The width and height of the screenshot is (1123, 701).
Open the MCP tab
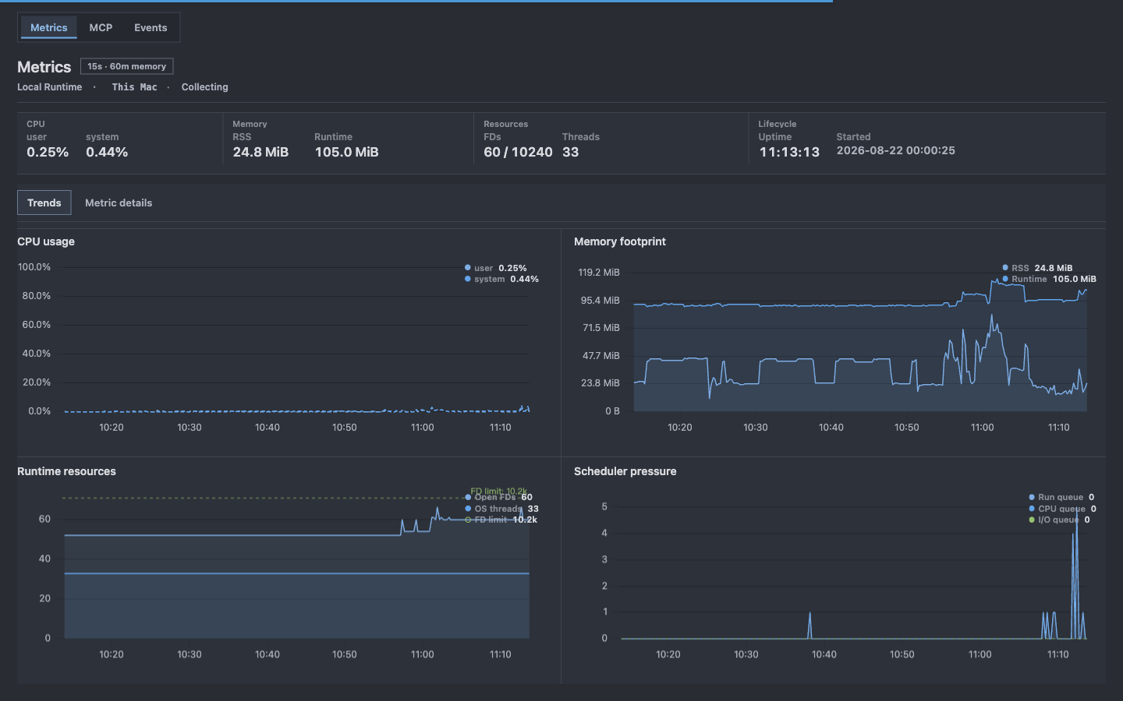tap(101, 27)
